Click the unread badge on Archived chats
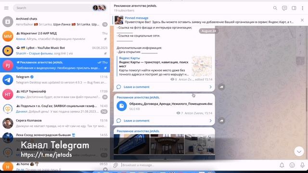Image resolution: width=308 pixels, height=173 pixels. pyautogui.click(x=105, y=25)
